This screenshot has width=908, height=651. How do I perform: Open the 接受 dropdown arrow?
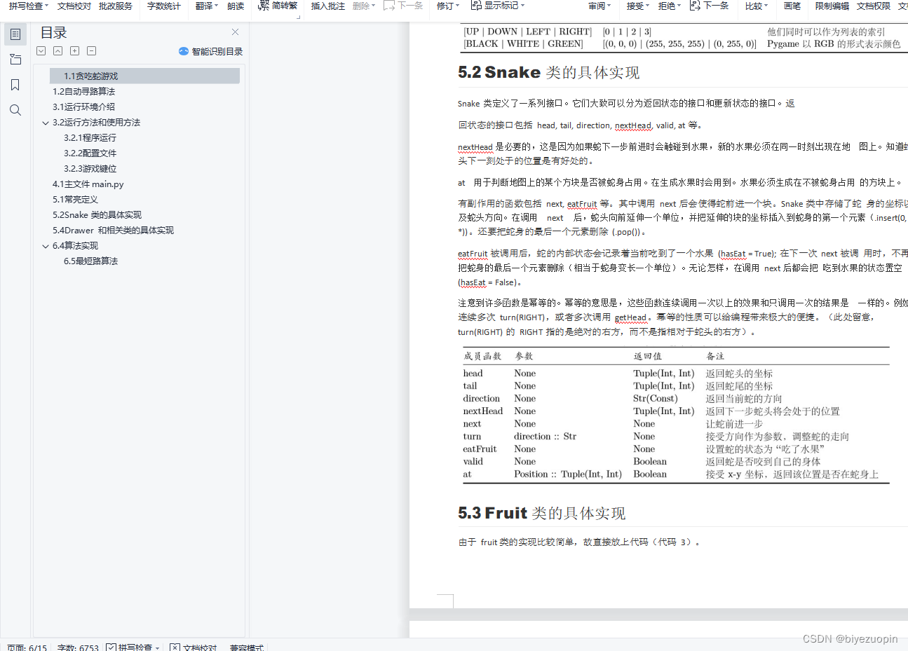646,6
